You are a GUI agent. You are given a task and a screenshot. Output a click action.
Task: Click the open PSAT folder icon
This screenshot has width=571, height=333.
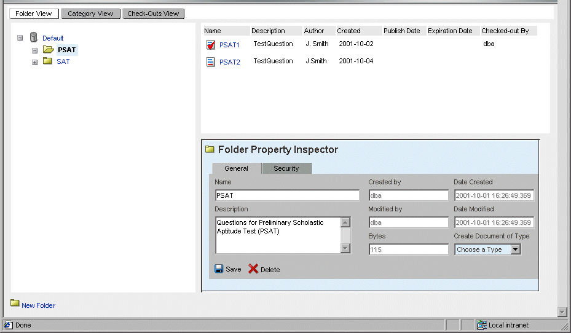click(49, 50)
